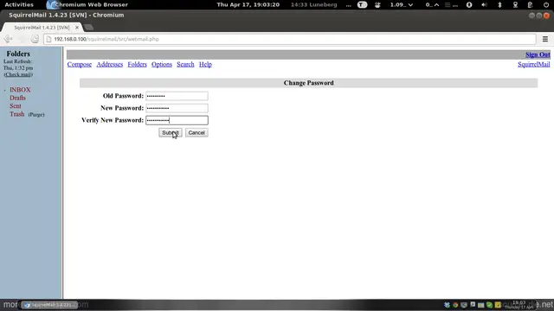
Task: Select the SquirrelMail 1.4.23 tab
Action: pos(42,27)
